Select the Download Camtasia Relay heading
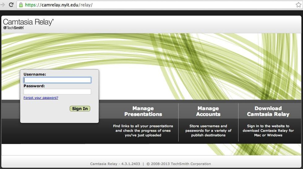Image resolution: width=303 pixels, height=169 pixels. pyautogui.click(x=268, y=111)
